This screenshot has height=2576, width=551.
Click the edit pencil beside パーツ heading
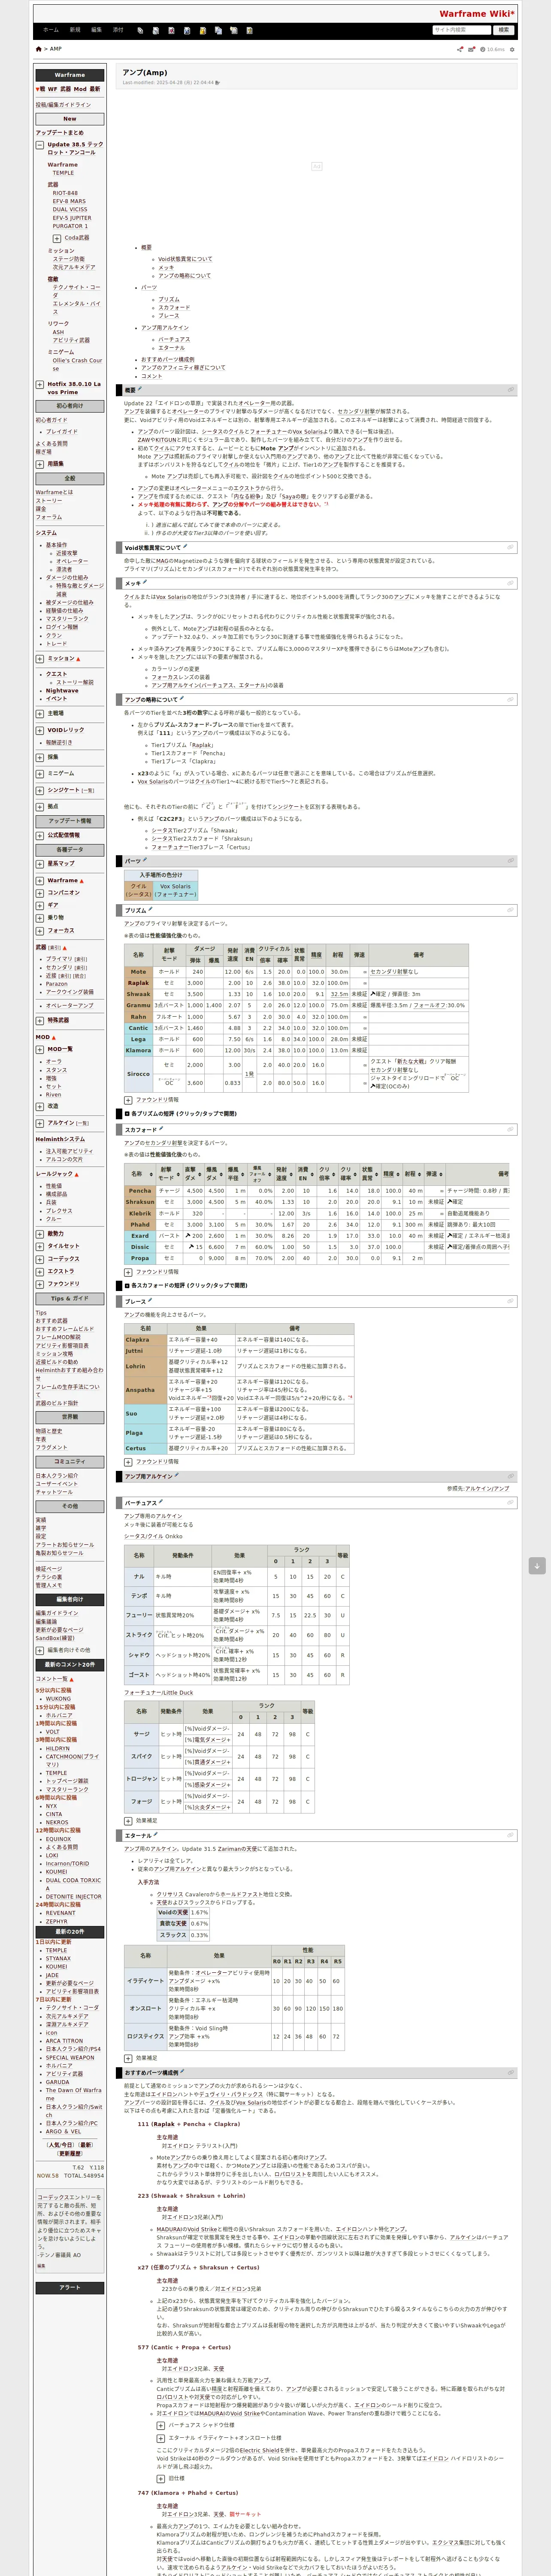tap(145, 859)
